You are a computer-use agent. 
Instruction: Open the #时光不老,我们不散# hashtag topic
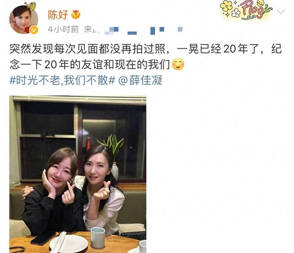[x=62, y=80]
